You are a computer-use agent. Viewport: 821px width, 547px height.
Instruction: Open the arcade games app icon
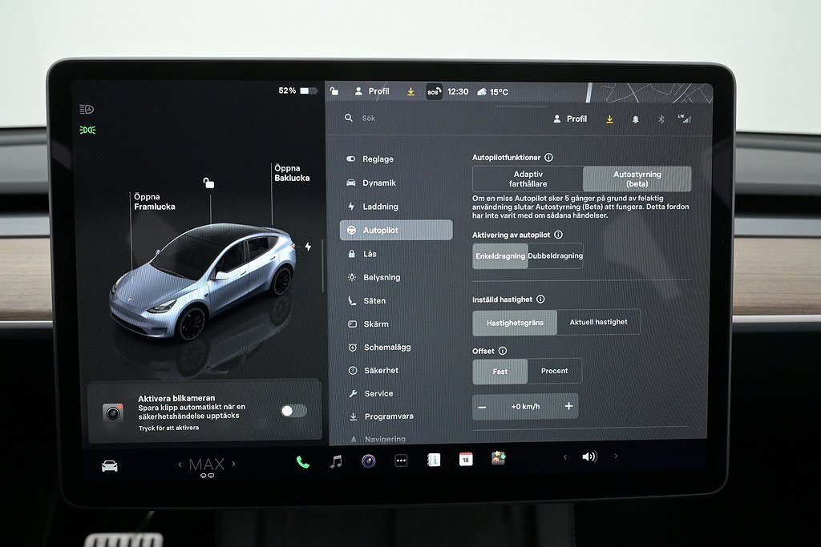[x=498, y=458]
